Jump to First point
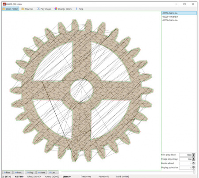This screenshot has height=178, width=199. 8,172
